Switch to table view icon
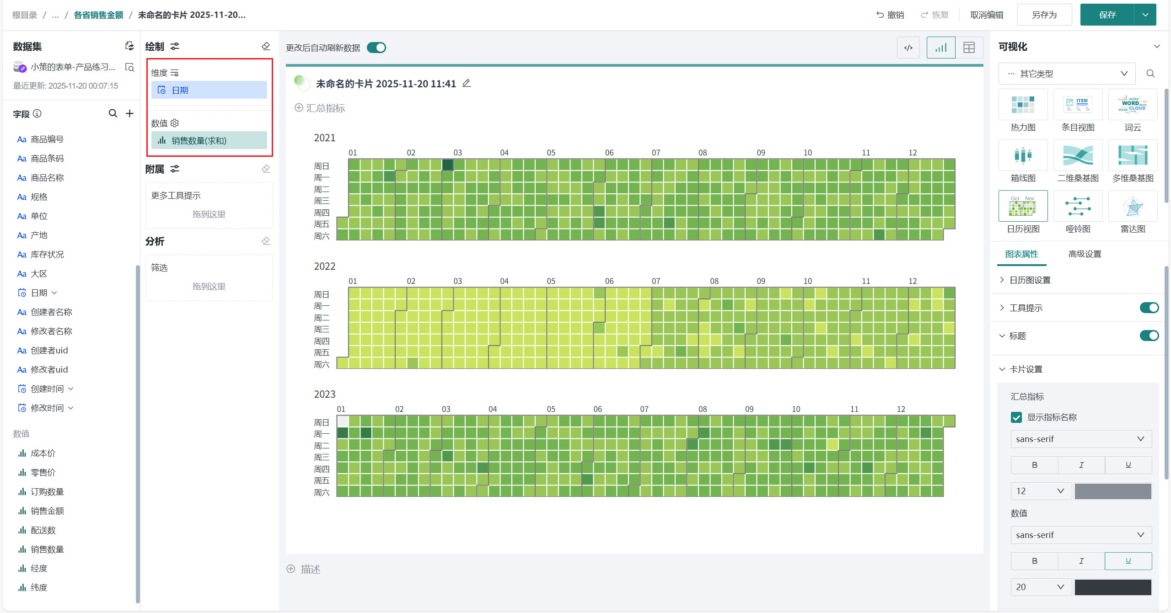The image size is (1171, 613). pyautogui.click(x=969, y=48)
